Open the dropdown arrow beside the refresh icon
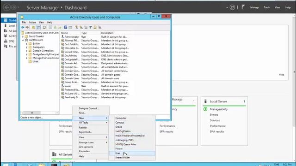 (x=227, y=7)
